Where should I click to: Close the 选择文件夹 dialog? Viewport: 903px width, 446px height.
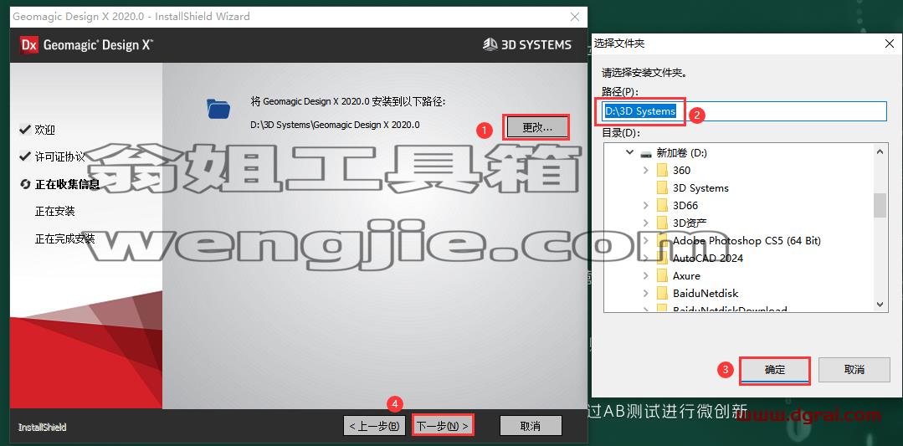click(889, 44)
